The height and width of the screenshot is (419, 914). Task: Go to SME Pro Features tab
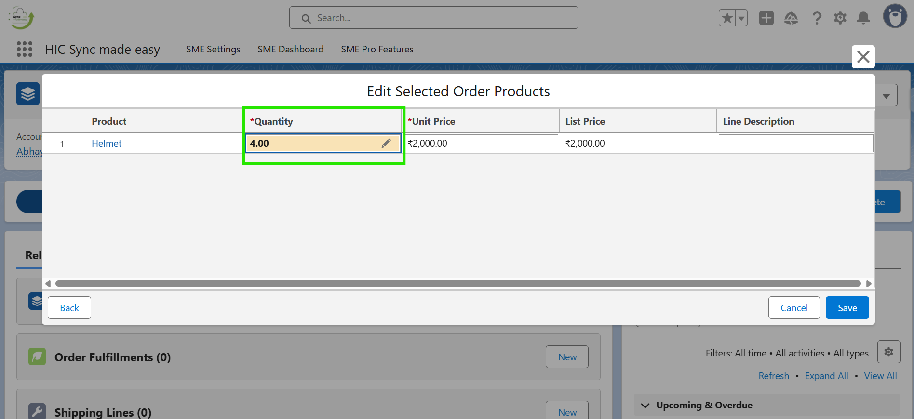[377, 49]
